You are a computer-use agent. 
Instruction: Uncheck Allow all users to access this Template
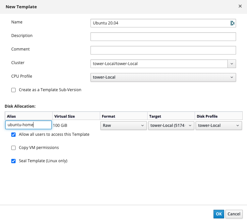pyautogui.click(x=14, y=135)
